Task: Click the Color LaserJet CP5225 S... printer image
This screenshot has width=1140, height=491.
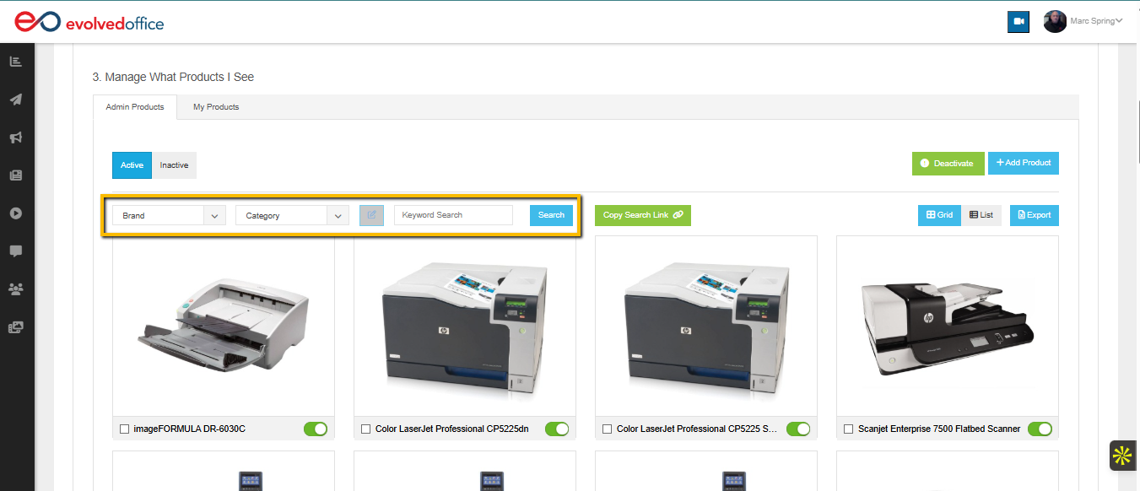Action: click(706, 326)
